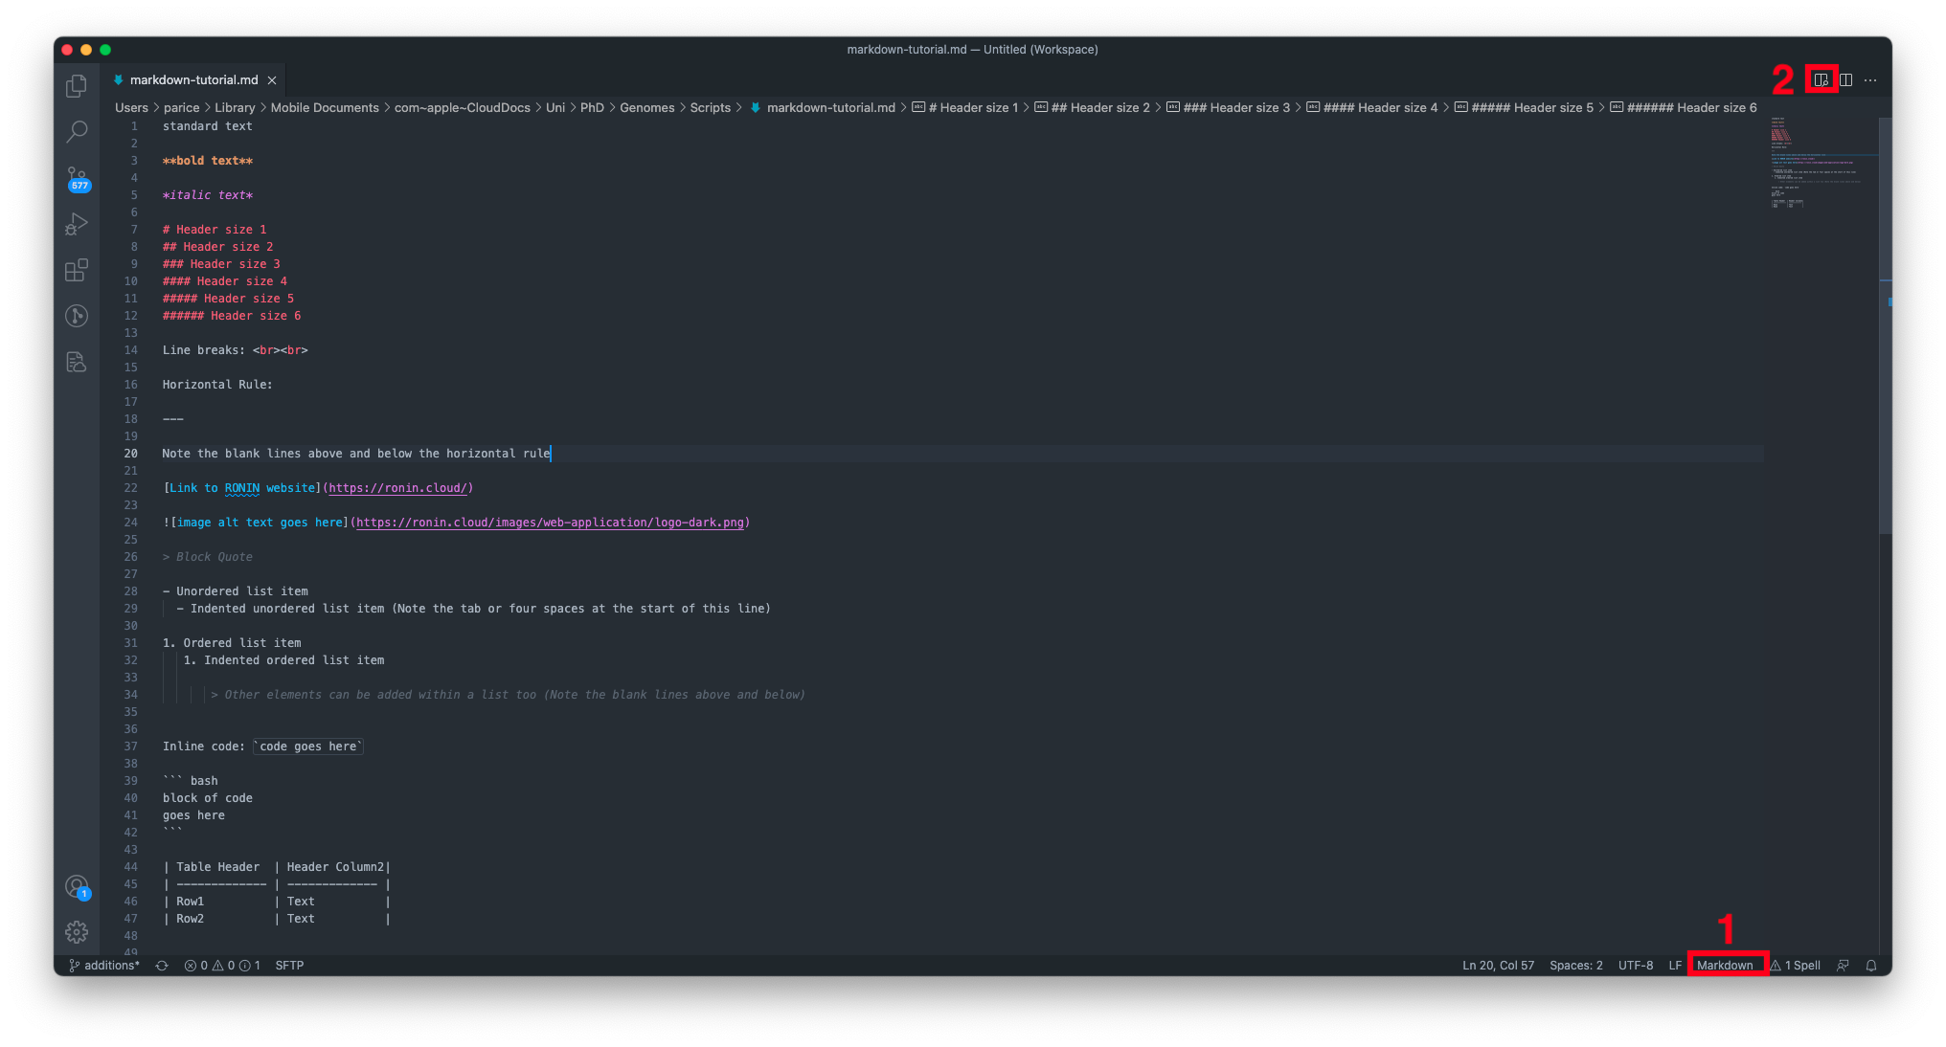Select the UTF-8 encoding indicator
Screen dimensions: 1946x1047
(1635, 965)
